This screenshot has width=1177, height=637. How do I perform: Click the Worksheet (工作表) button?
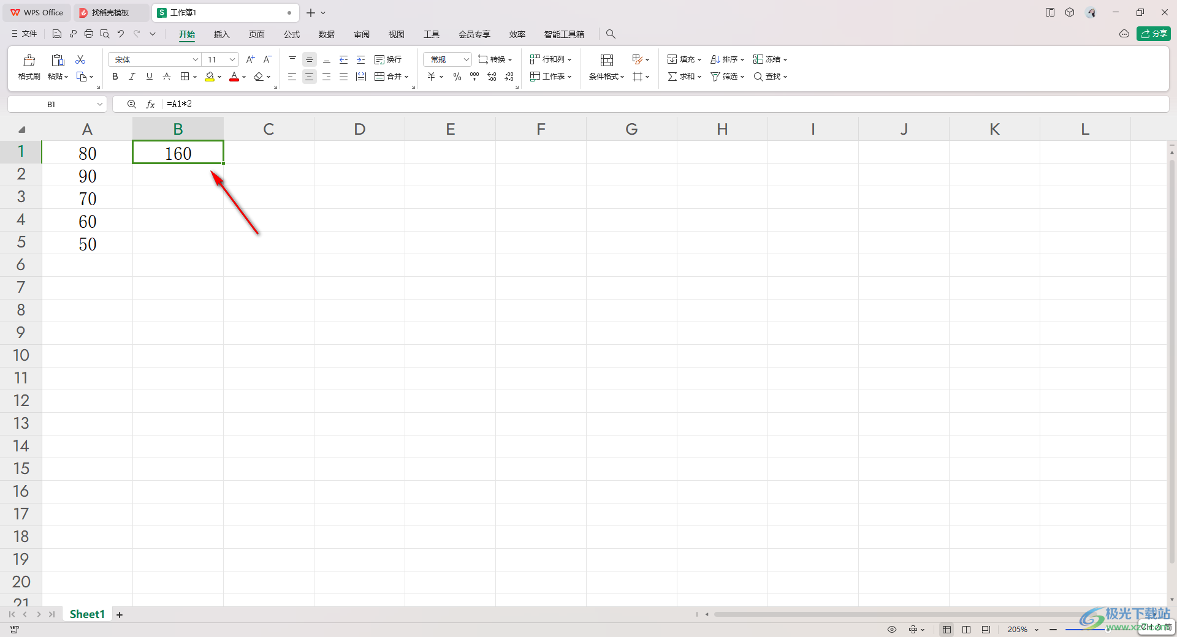pos(550,77)
